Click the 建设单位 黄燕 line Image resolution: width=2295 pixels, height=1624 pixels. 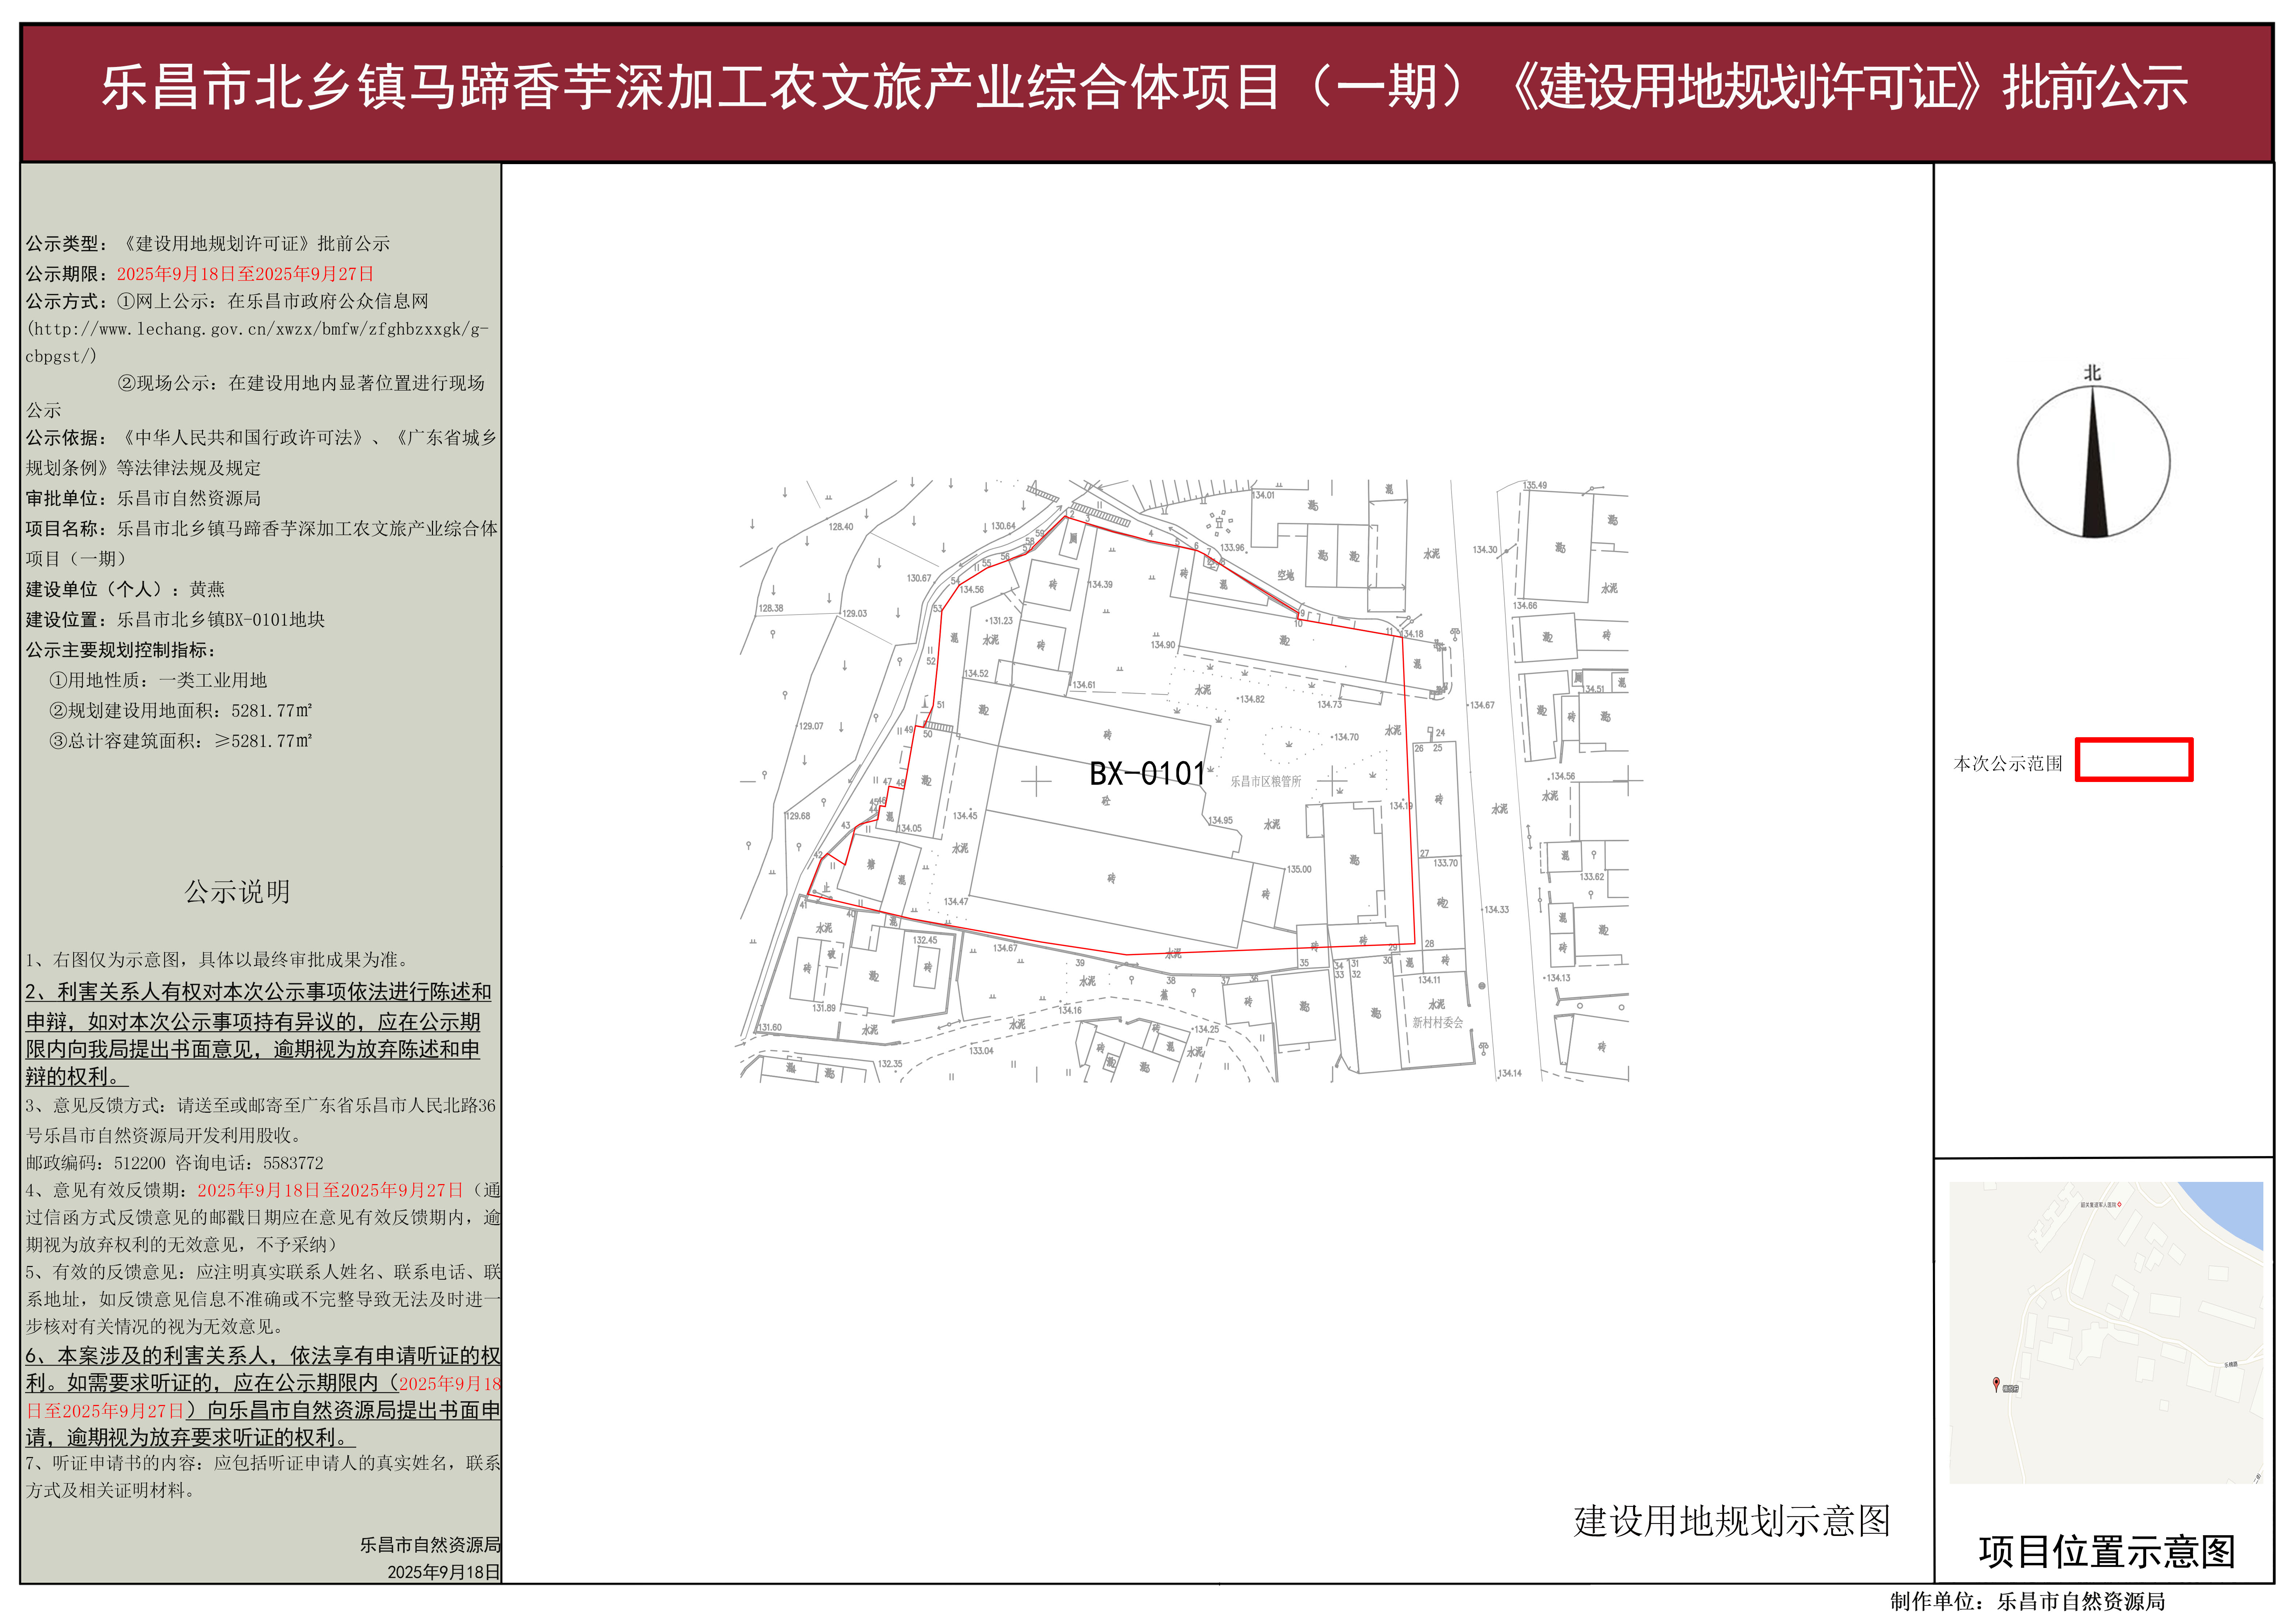tap(125, 590)
